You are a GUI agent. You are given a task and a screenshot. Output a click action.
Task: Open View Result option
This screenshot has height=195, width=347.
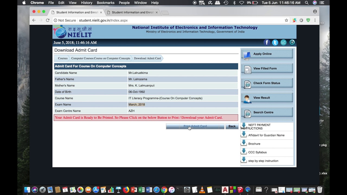pyautogui.click(x=267, y=98)
